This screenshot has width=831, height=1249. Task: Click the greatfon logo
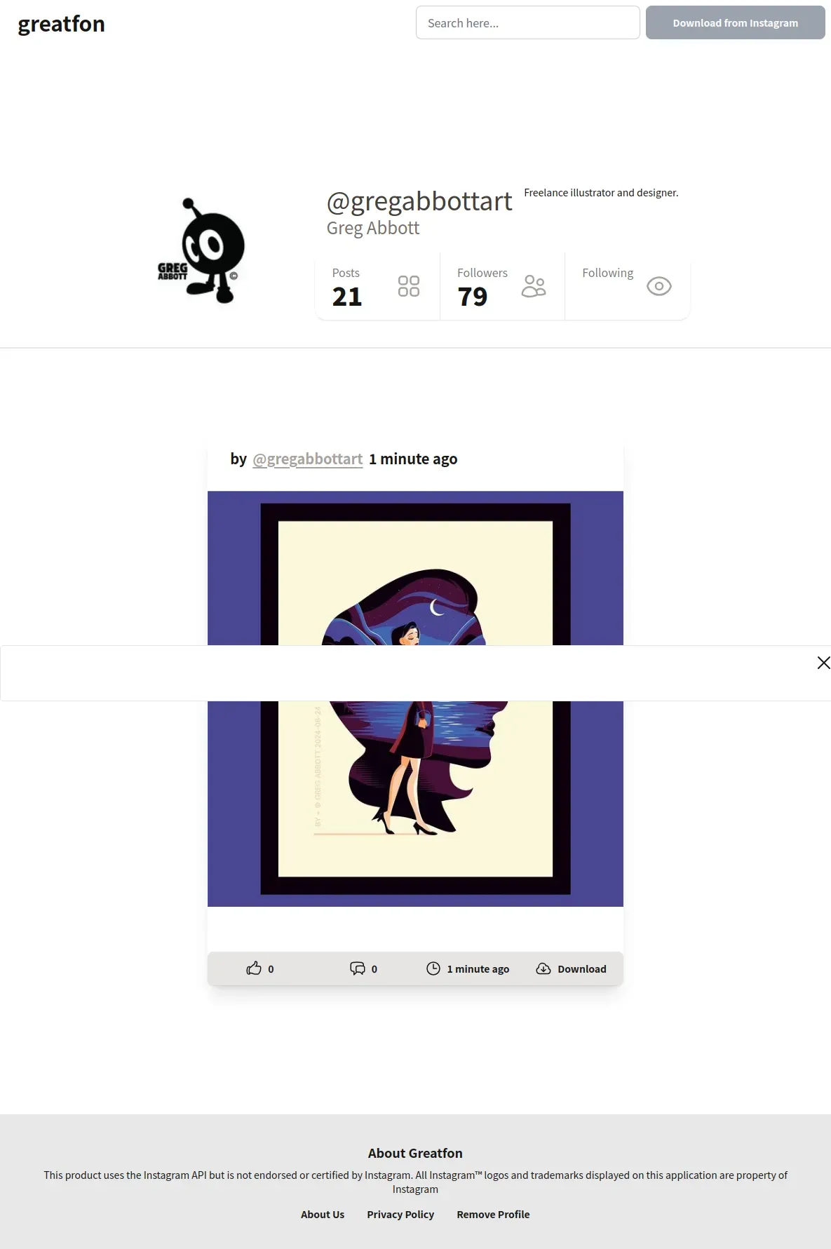click(x=62, y=24)
